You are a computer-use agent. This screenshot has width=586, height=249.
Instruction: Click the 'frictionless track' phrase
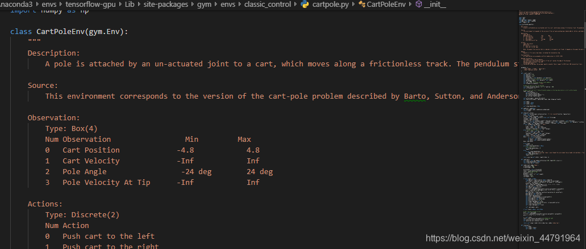409,64
